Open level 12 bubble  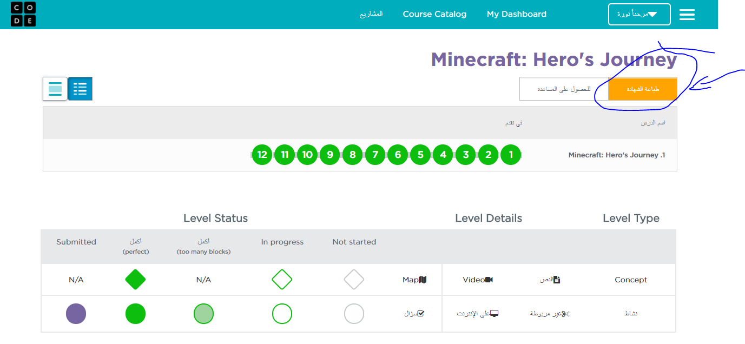262,155
